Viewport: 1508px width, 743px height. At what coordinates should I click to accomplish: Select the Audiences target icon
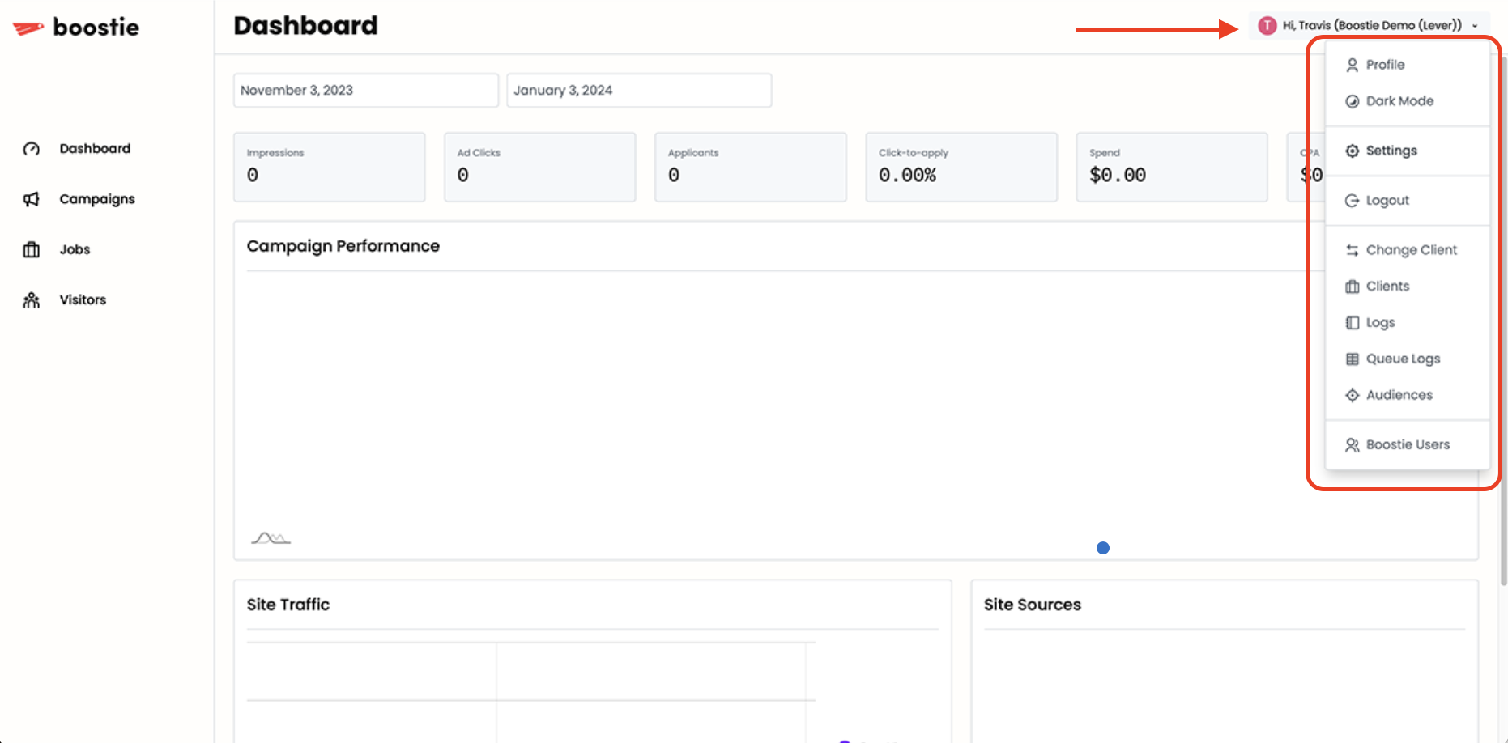click(1352, 395)
